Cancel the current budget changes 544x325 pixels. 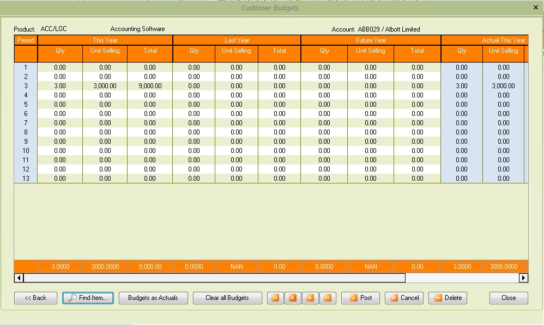[404, 298]
